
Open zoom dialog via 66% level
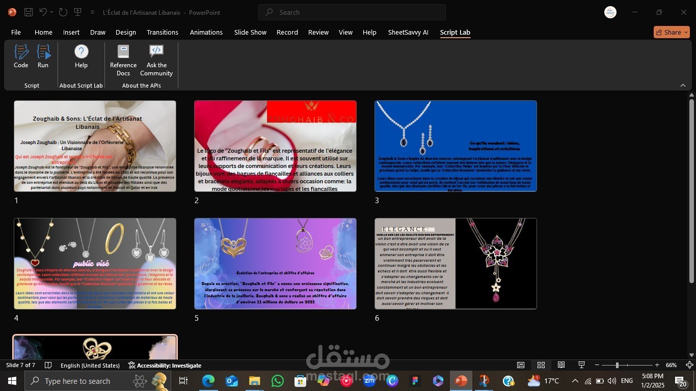tap(672, 366)
